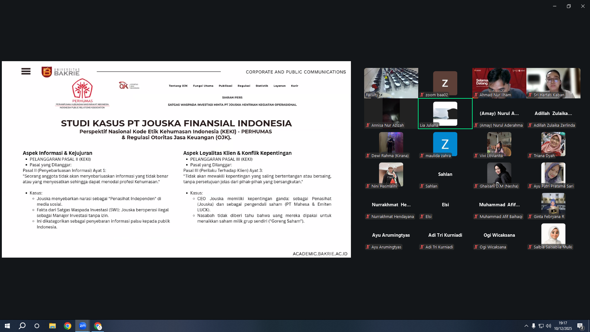
Task: Click muted mic icon for Elsi
Action: coord(422,217)
